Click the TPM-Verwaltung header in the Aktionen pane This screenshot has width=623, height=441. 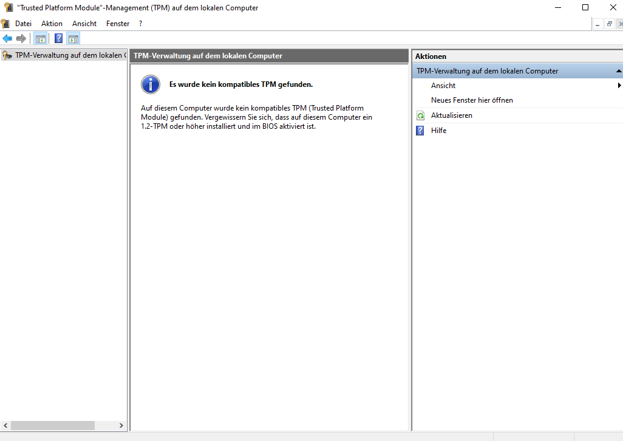pos(517,71)
